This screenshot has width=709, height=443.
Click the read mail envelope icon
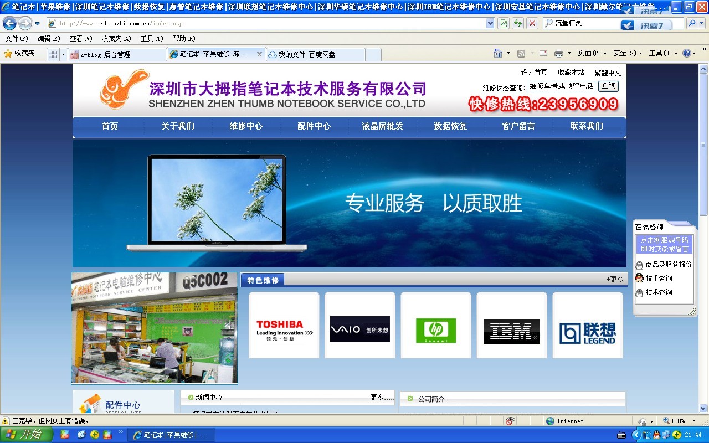click(543, 54)
